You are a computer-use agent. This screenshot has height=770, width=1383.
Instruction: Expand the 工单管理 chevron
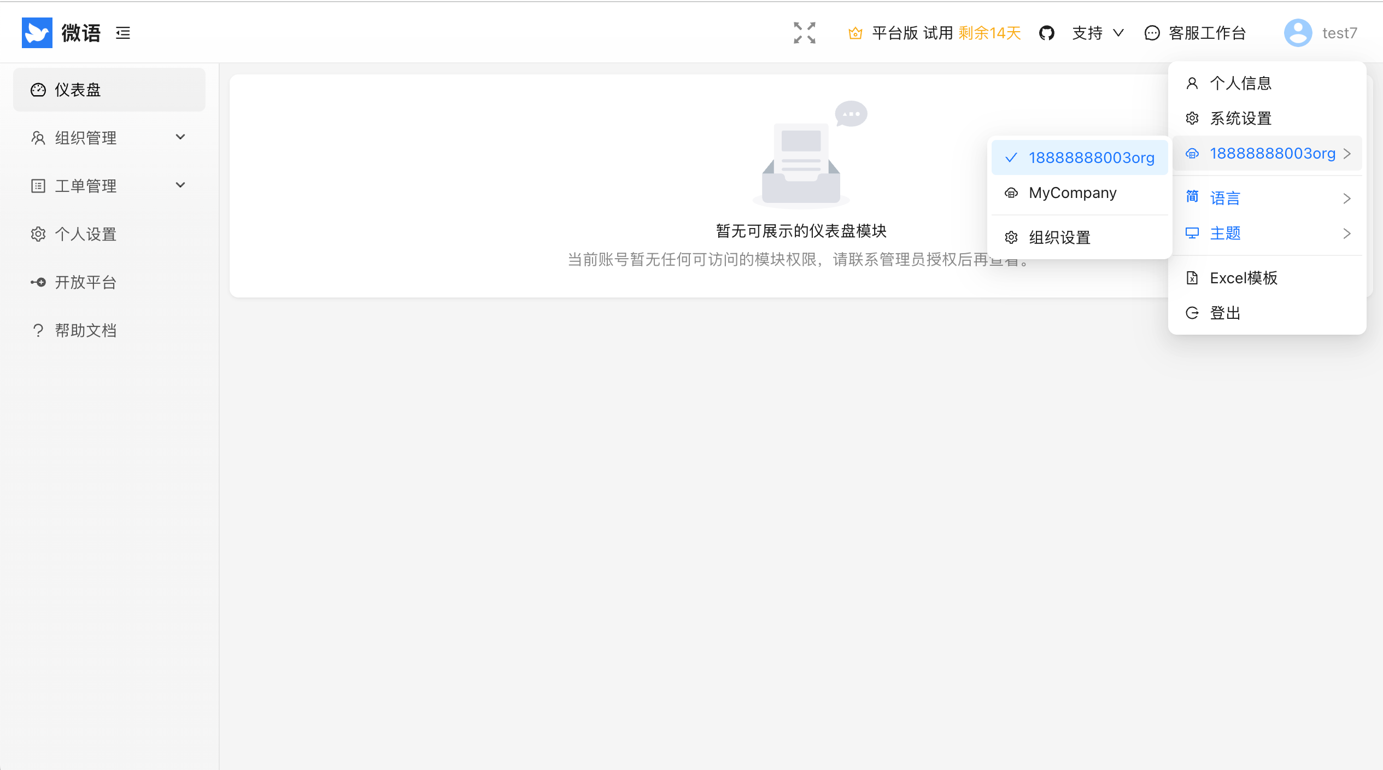coord(180,185)
